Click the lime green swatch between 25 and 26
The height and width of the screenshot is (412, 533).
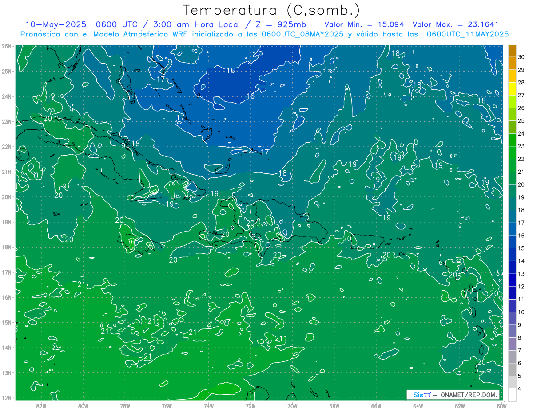[512, 114]
